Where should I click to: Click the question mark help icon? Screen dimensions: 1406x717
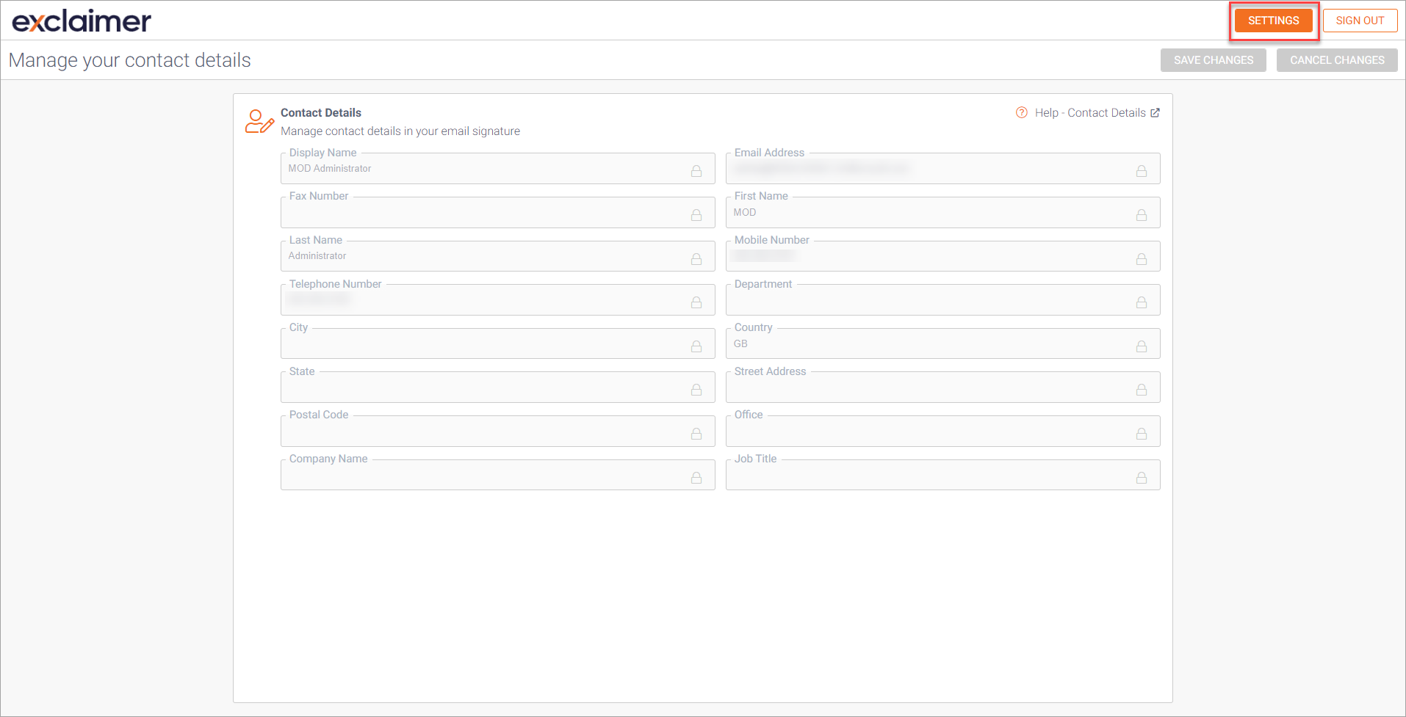[1021, 112]
